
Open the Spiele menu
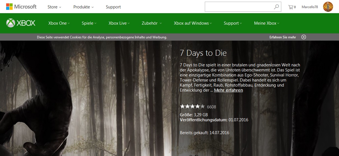(89, 23)
